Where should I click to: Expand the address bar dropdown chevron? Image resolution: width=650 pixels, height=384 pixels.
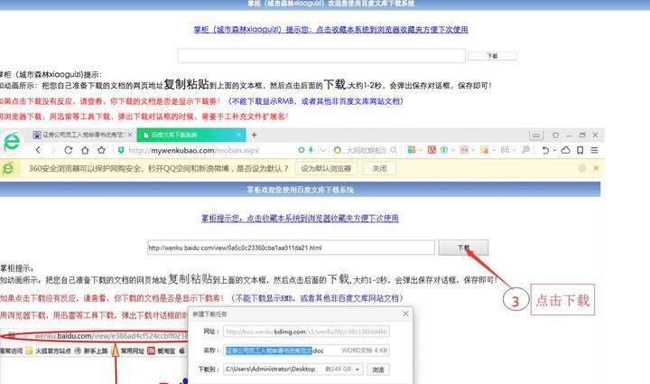click(x=323, y=150)
